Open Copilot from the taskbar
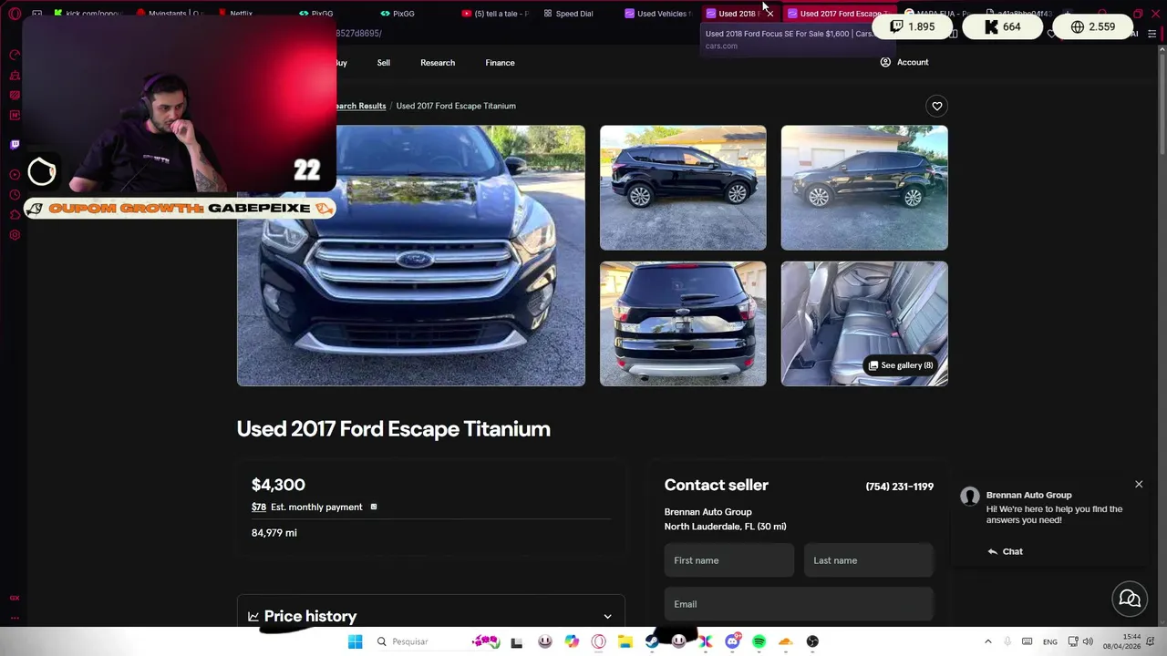This screenshot has height=656, width=1167. 572,641
